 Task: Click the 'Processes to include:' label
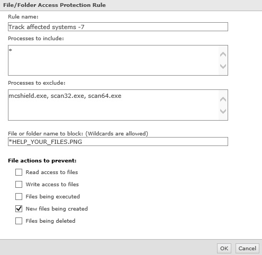(36, 39)
